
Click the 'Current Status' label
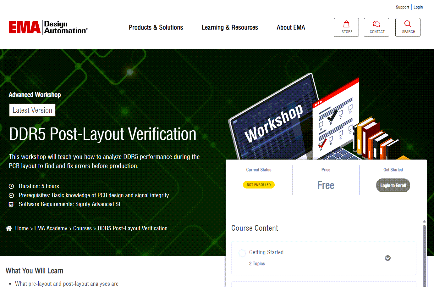(259, 170)
